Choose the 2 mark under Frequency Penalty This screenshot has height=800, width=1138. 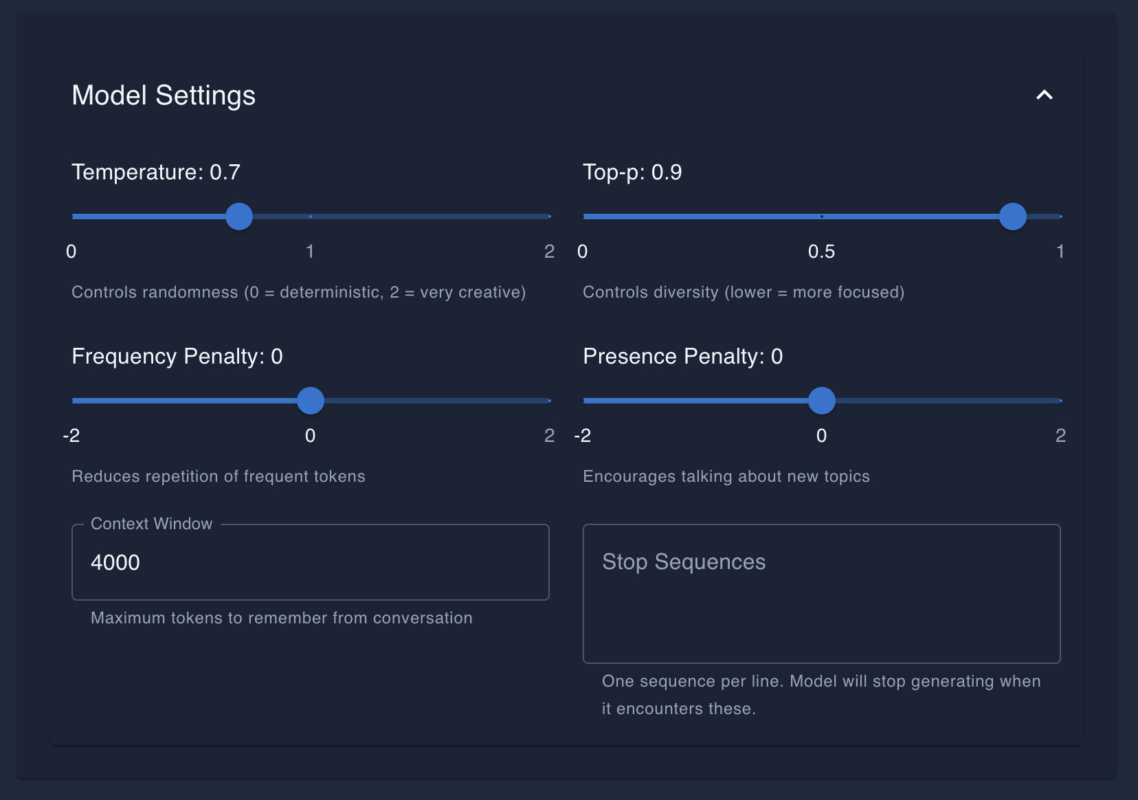pos(549,436)
